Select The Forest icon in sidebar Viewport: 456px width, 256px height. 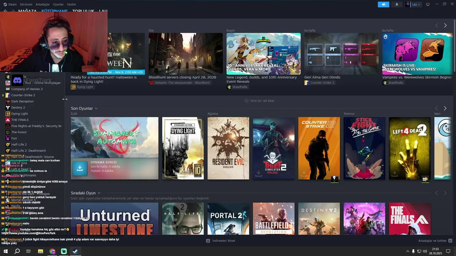[x=8, y=132]
